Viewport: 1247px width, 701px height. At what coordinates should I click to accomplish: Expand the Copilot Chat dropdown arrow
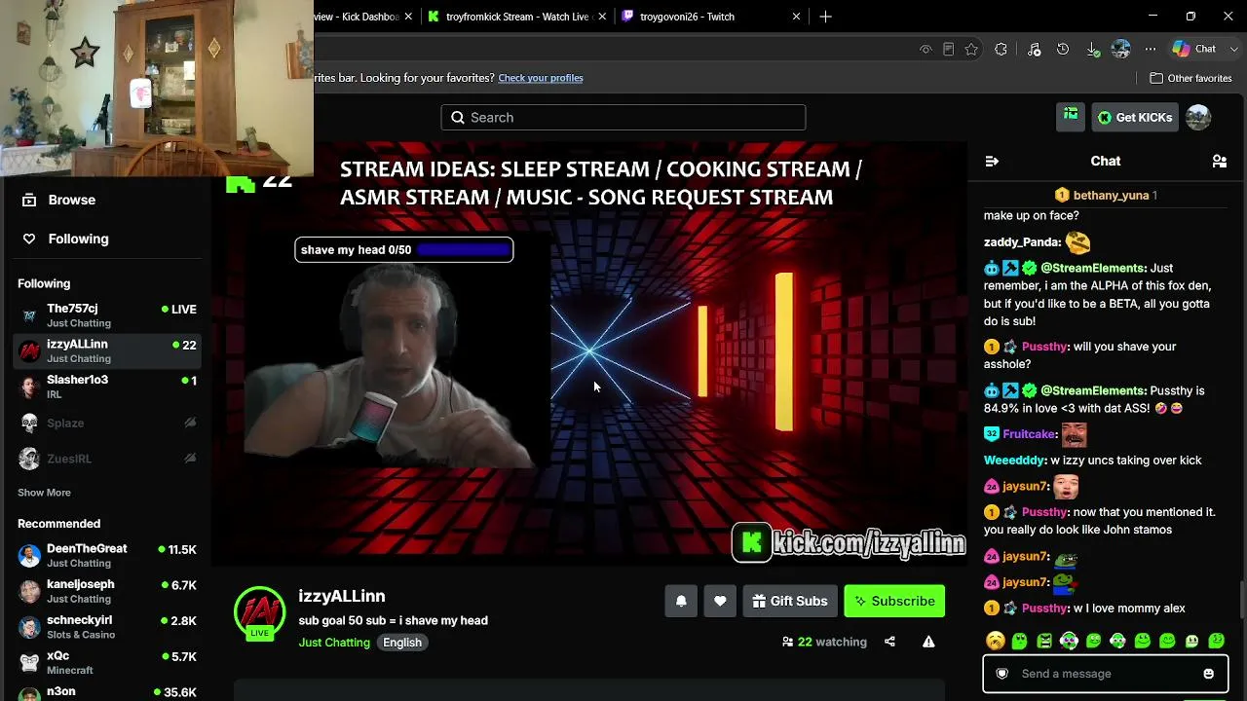[1233, 49]
